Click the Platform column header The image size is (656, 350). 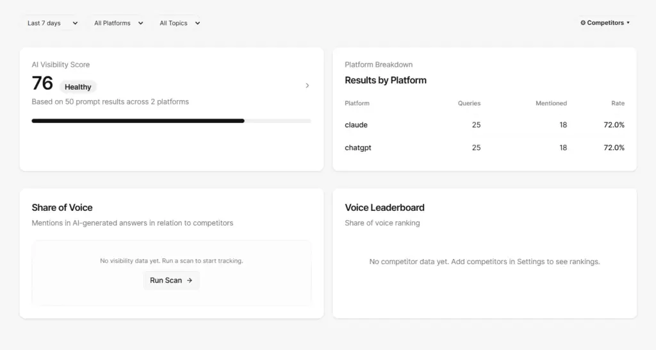[357, 103]
